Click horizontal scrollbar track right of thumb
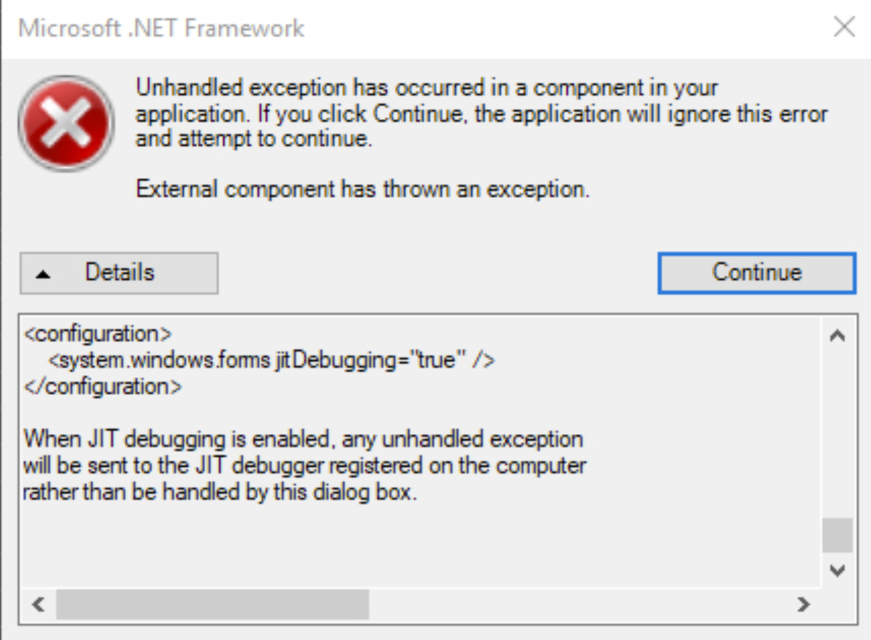Image resolution: width=871 pixels, height=640 pixels. (x=576, y=604)
